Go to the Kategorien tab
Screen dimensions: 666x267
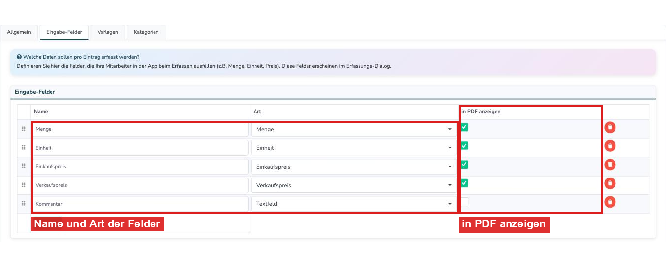[x=146, y=32]
